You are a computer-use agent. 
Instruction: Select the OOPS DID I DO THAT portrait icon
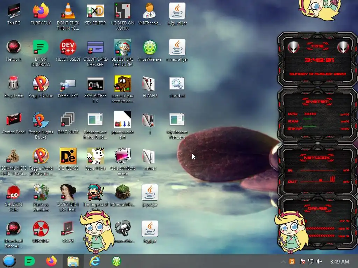[x=68, y=192]
